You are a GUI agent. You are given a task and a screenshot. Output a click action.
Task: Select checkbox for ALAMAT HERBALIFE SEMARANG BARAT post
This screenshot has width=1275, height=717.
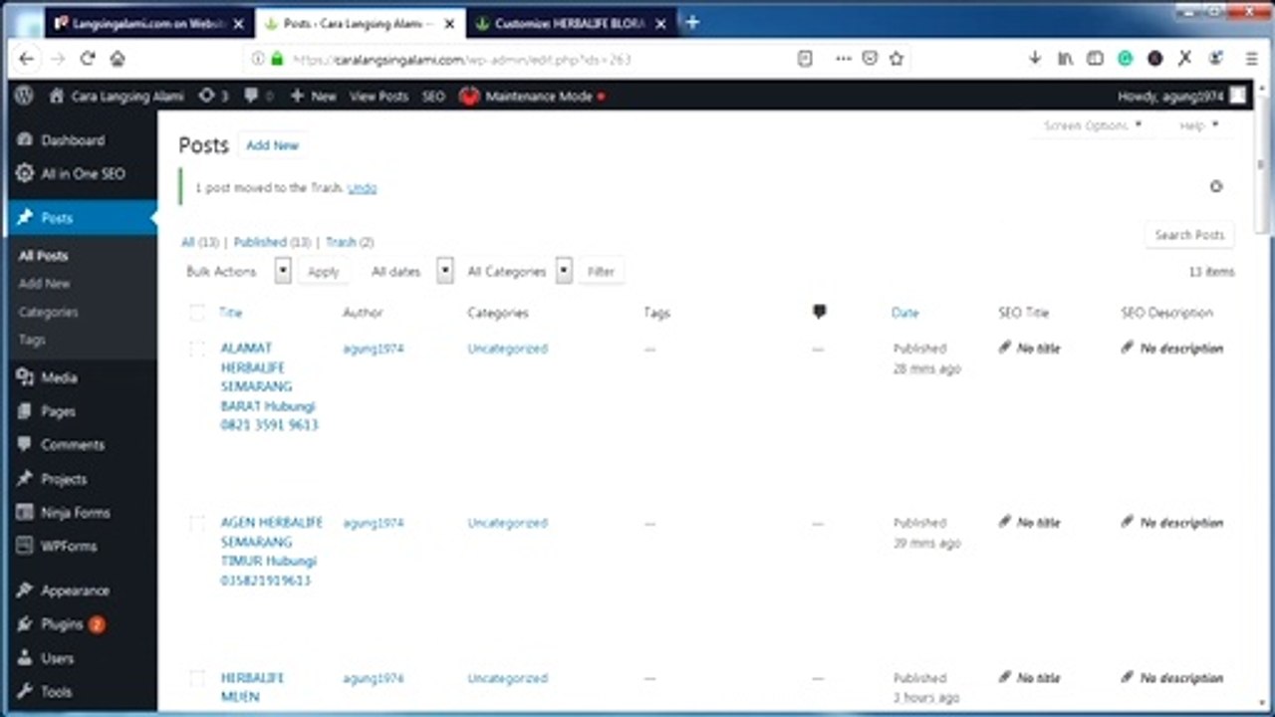point(196,350)
